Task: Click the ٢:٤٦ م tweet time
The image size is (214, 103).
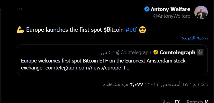Action: pyautogui.click(x=200, y=84)
